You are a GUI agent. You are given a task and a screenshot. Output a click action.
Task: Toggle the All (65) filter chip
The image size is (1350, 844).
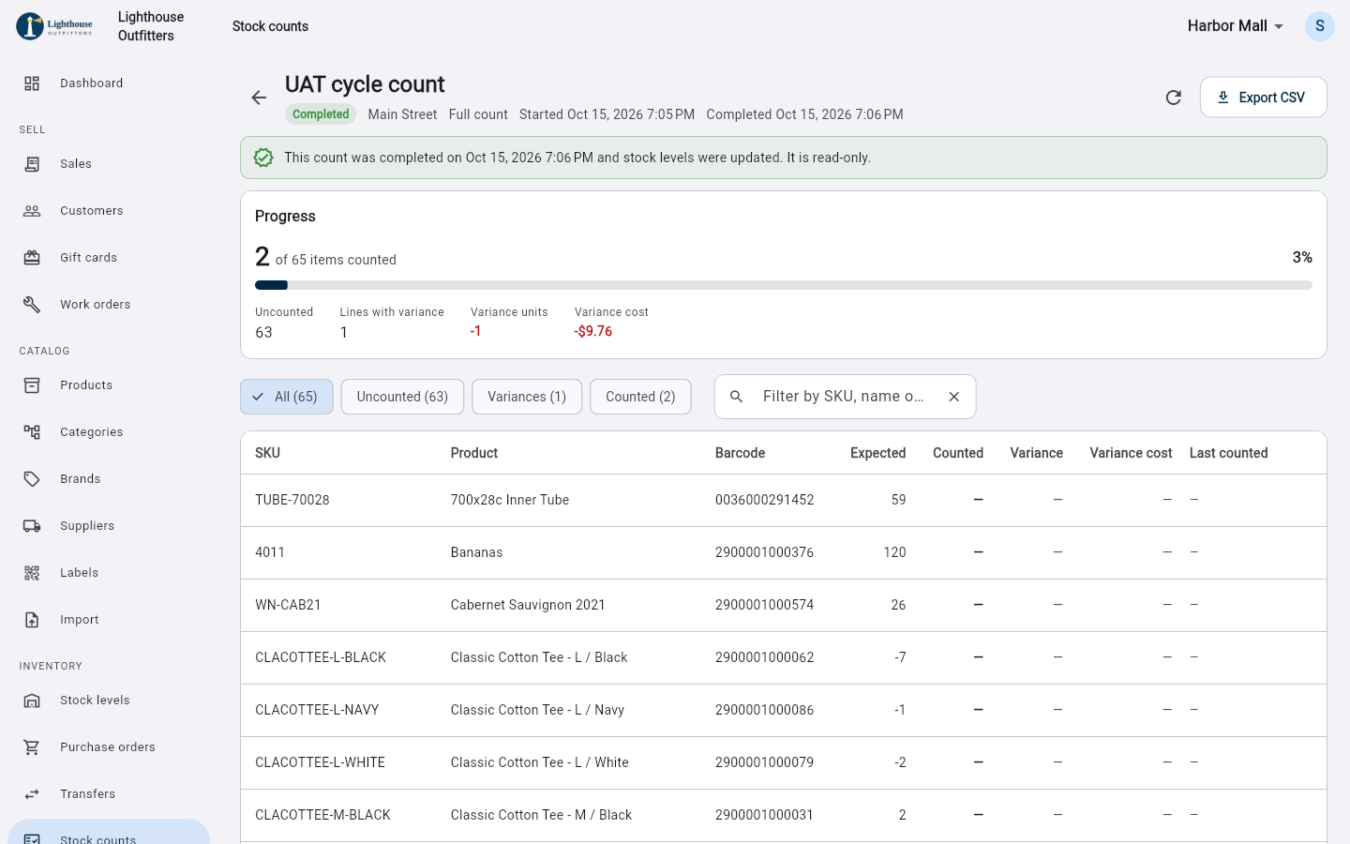pyautogui.click(x=287, y=397)
